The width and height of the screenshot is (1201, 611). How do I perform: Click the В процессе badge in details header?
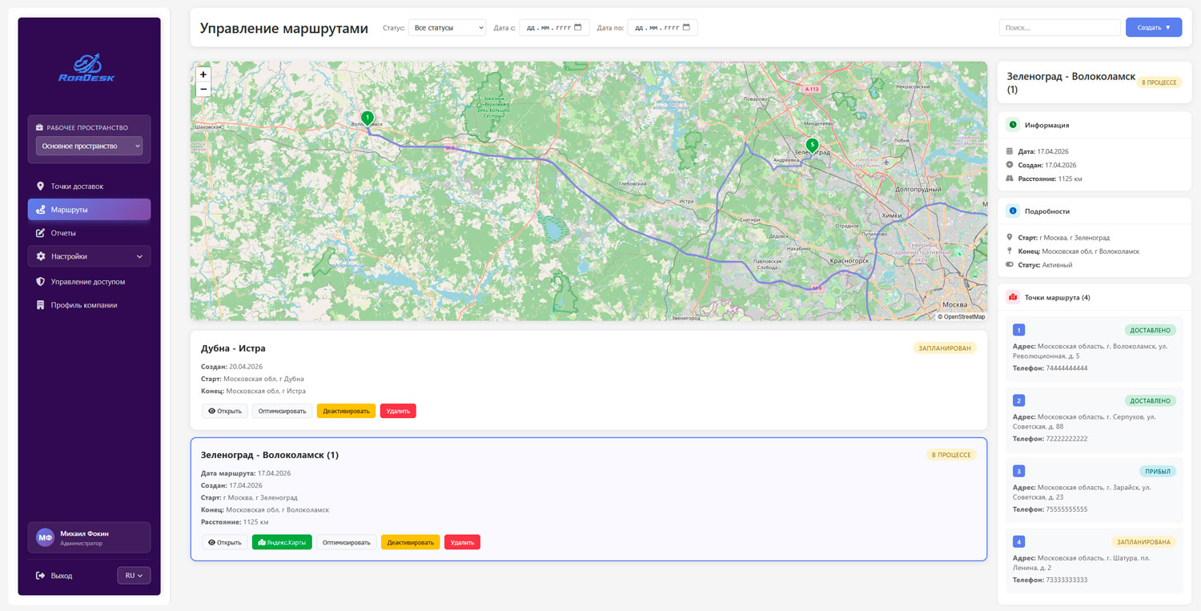[x=1158, y=82]
